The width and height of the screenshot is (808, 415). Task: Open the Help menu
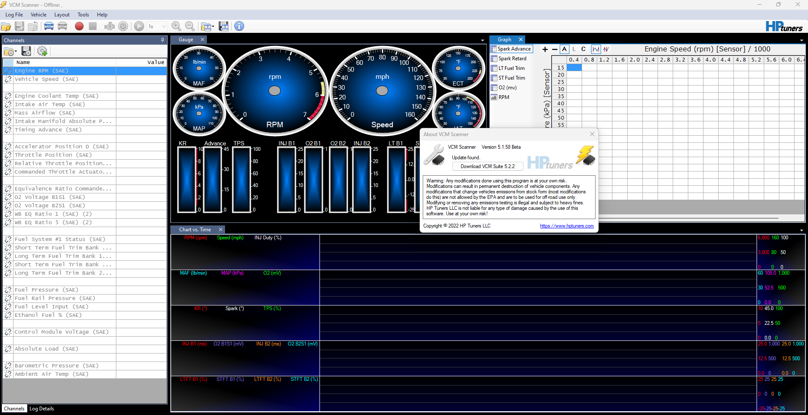[x=102, y=15]
